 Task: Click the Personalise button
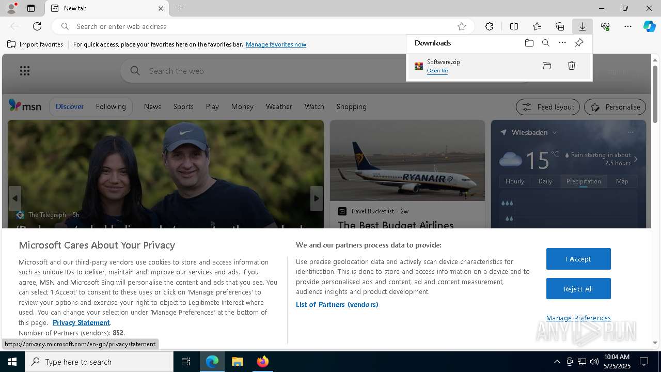click(x=615, y=107)
